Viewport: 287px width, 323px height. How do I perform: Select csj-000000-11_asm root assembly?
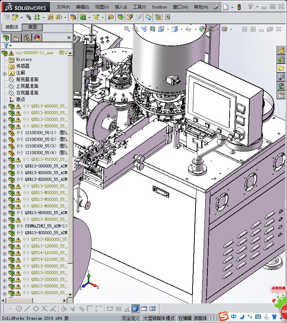click(x=34, y=53)
